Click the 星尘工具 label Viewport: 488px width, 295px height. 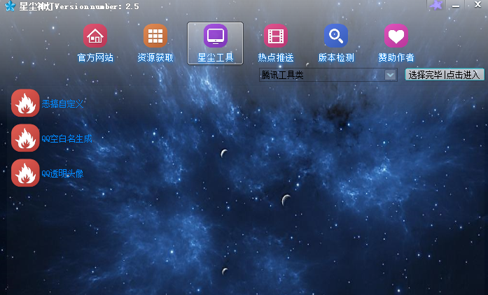(x=216, y=57)
